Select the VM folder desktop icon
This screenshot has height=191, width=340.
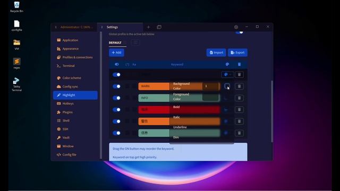[x=16, y=45]
